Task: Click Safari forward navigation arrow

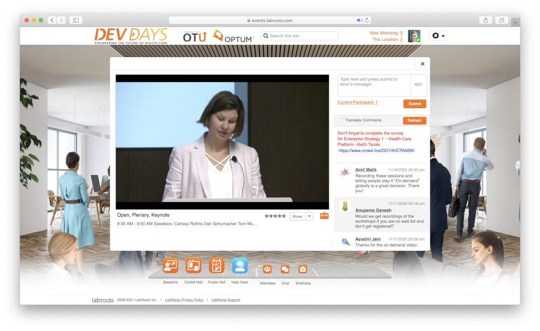Action: point(62,20)
